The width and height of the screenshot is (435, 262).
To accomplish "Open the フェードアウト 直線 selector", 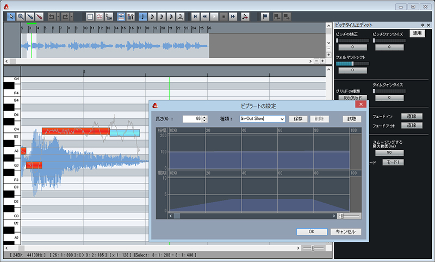I will point(412,125).
